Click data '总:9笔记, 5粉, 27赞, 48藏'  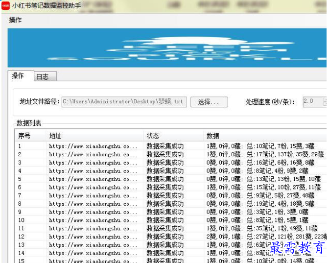tap(281, 195)
